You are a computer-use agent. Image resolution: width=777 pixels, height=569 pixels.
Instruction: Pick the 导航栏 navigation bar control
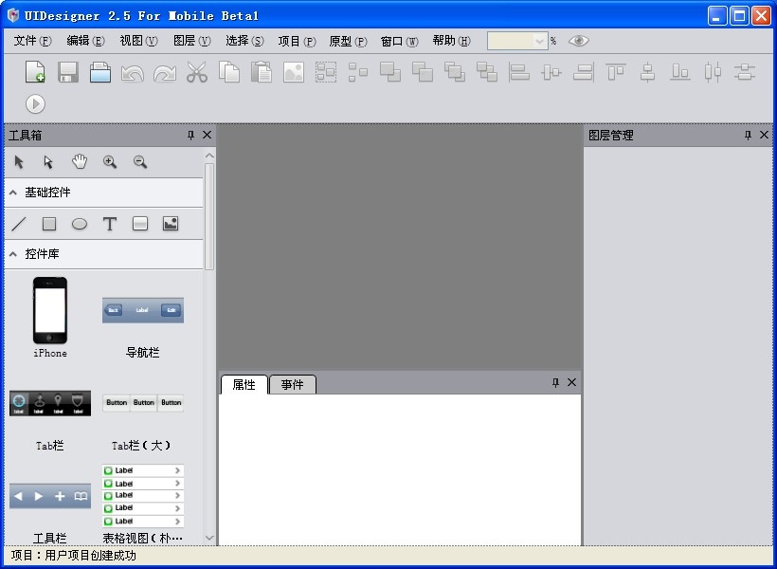coord(143,310)
